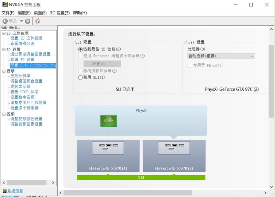Click the task tree scroll left arrow

coord(4,183)
